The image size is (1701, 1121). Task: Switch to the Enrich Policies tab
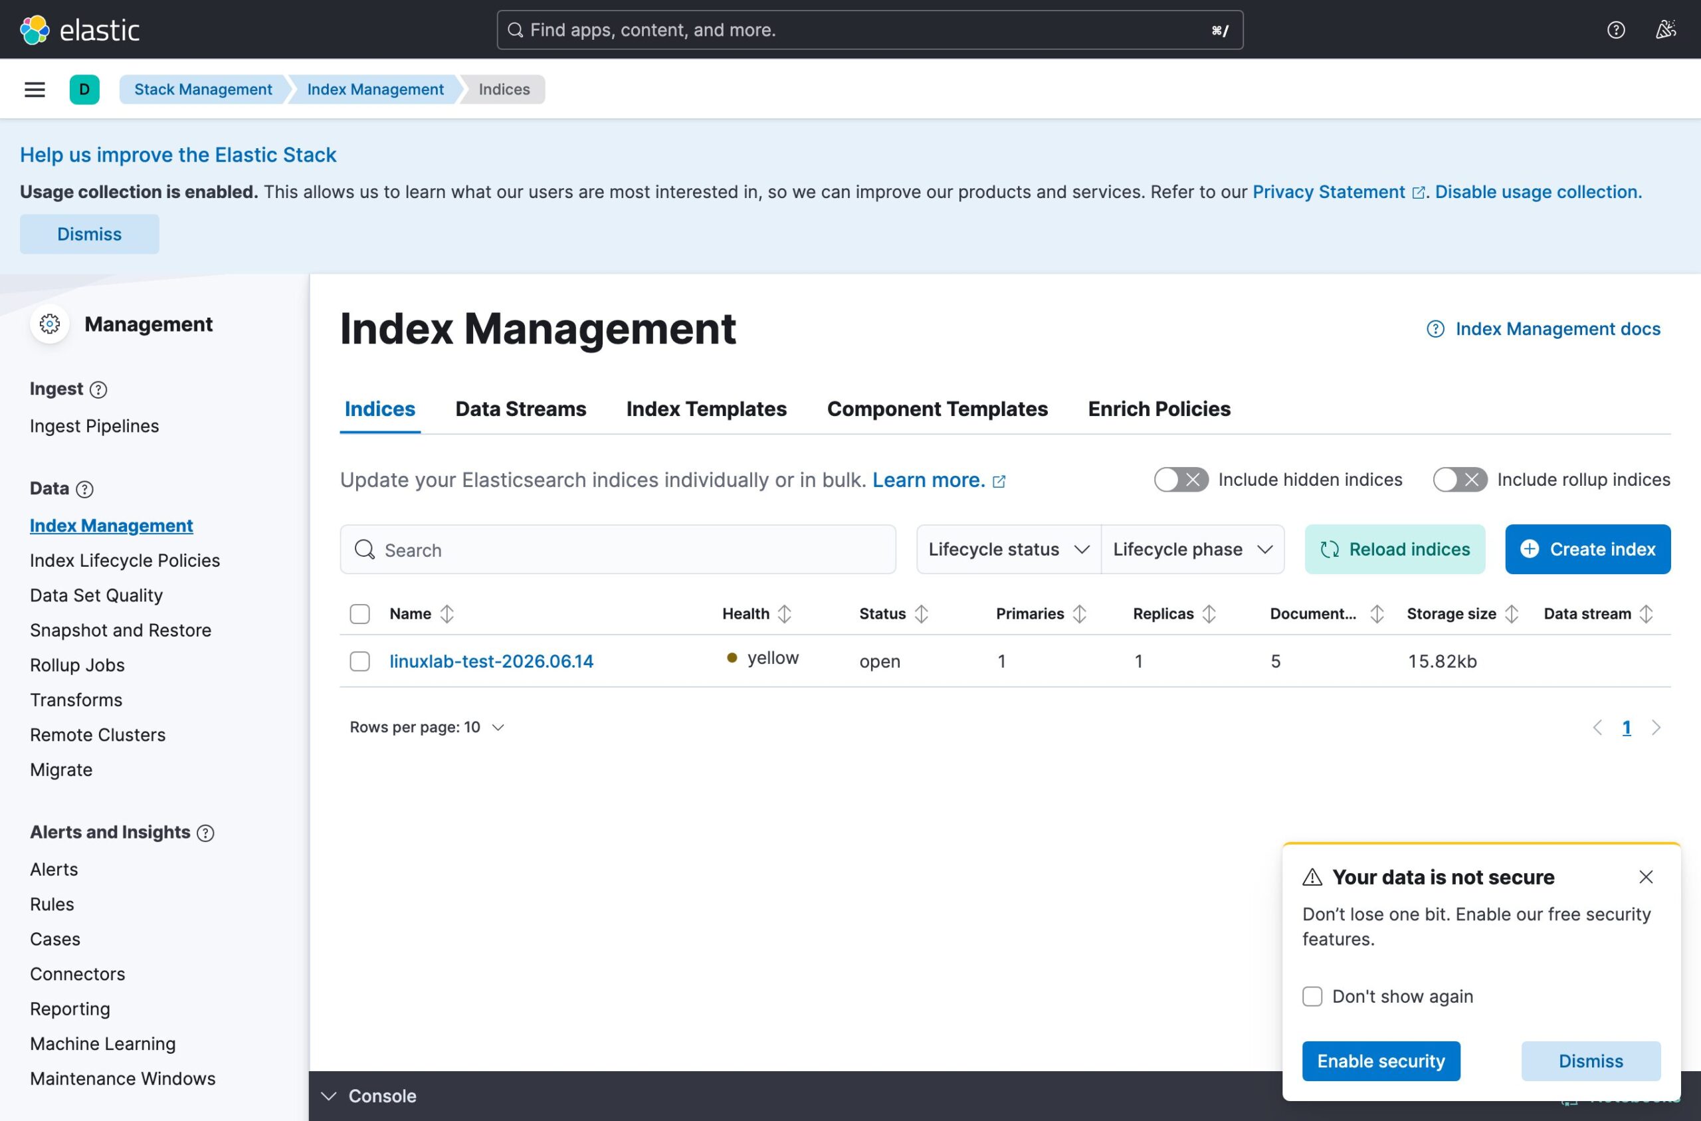[x=1159, y=409]
